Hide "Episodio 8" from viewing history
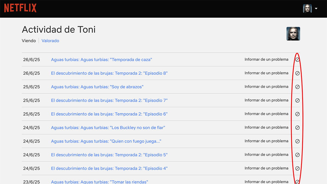The image size is (327, 184). coord(298,73)
